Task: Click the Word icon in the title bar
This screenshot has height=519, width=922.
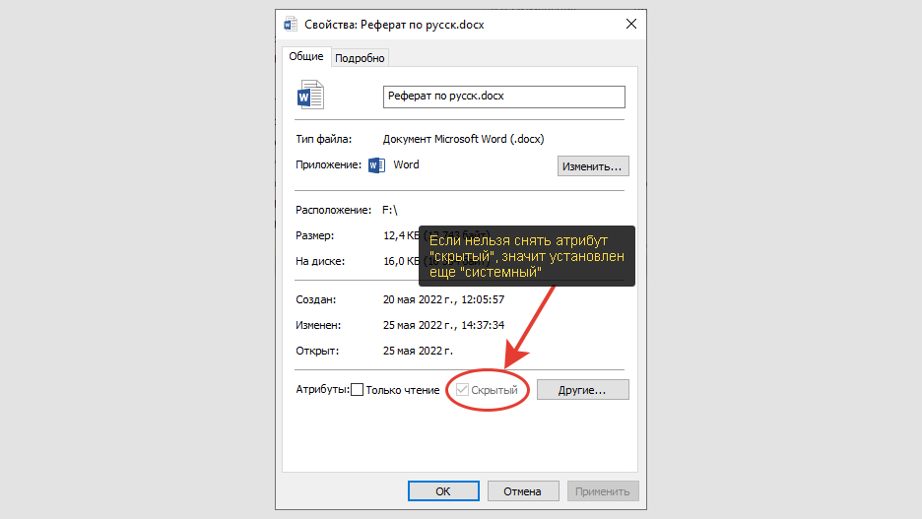Action: (x=291, y=25)
